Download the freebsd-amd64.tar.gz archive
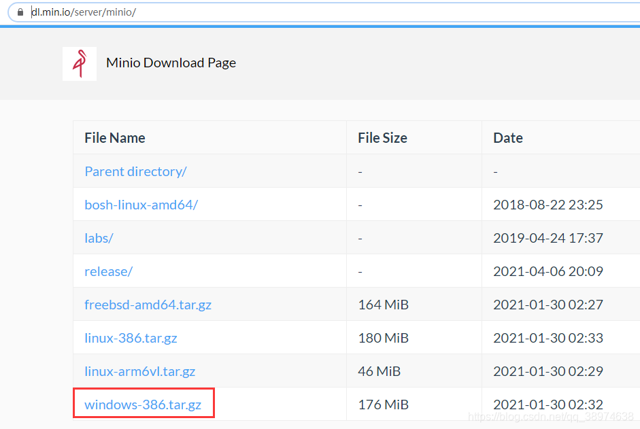The height and width of the screenshot is (429, 640). [148, 304]
